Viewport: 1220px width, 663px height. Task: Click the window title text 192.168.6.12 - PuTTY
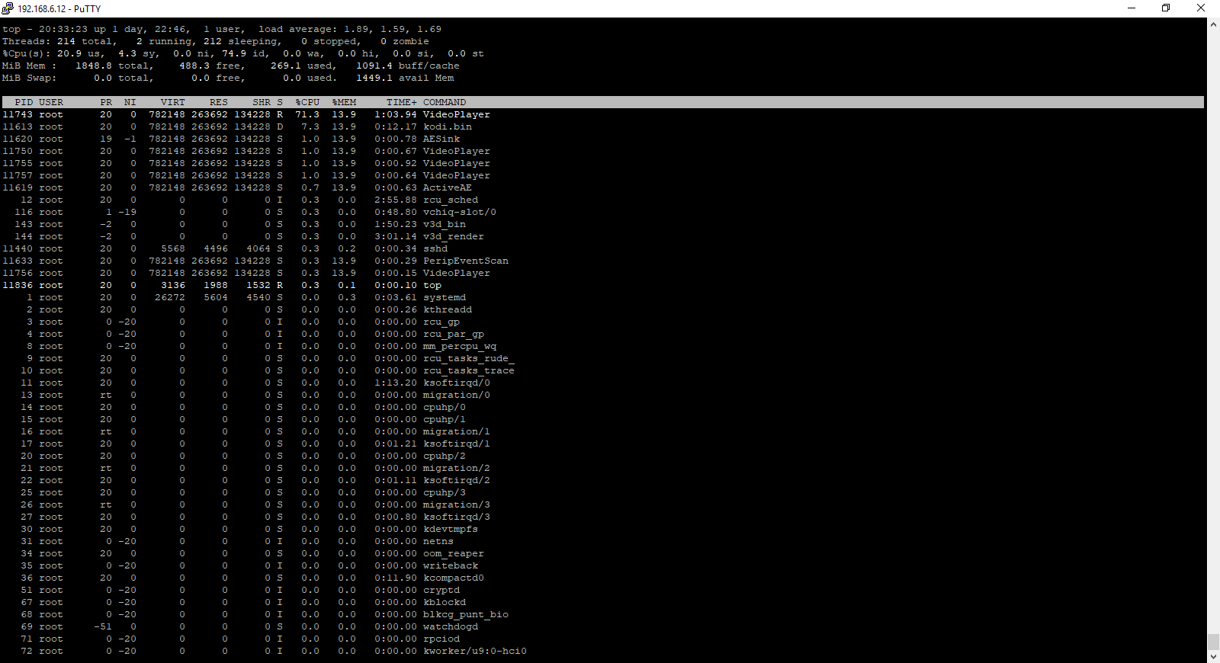tap(59, 9)
